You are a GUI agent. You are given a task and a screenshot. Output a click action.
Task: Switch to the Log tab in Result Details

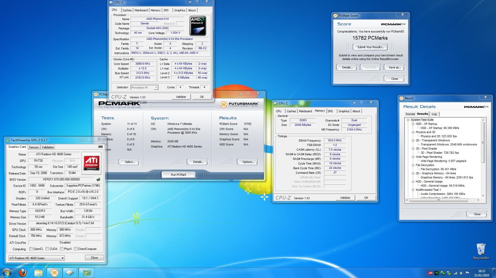point(434,114)
